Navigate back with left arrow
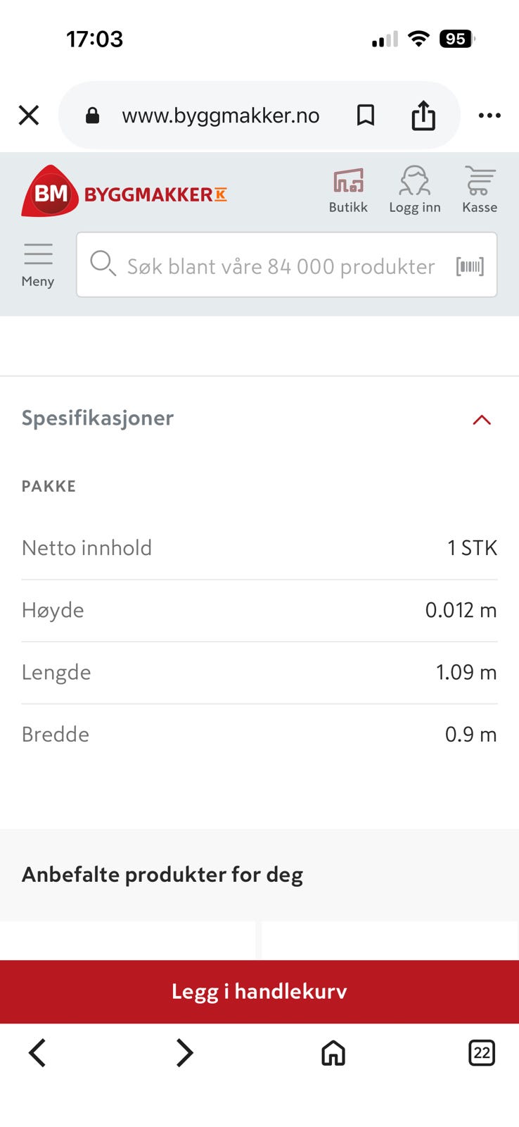This screenshot has height=1127, width=519. (x=37, y=1053)
